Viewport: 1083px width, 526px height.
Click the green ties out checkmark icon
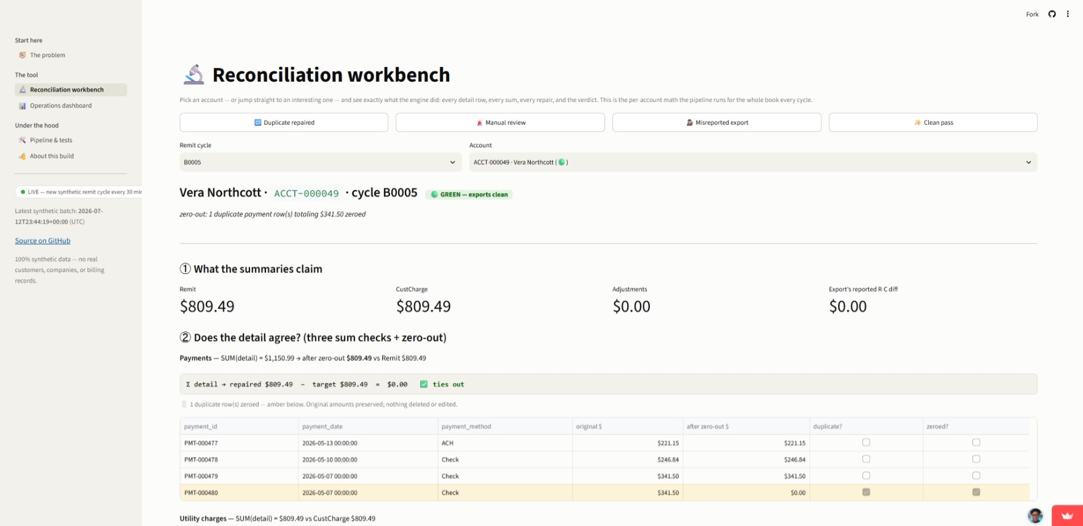click(424, 384)
